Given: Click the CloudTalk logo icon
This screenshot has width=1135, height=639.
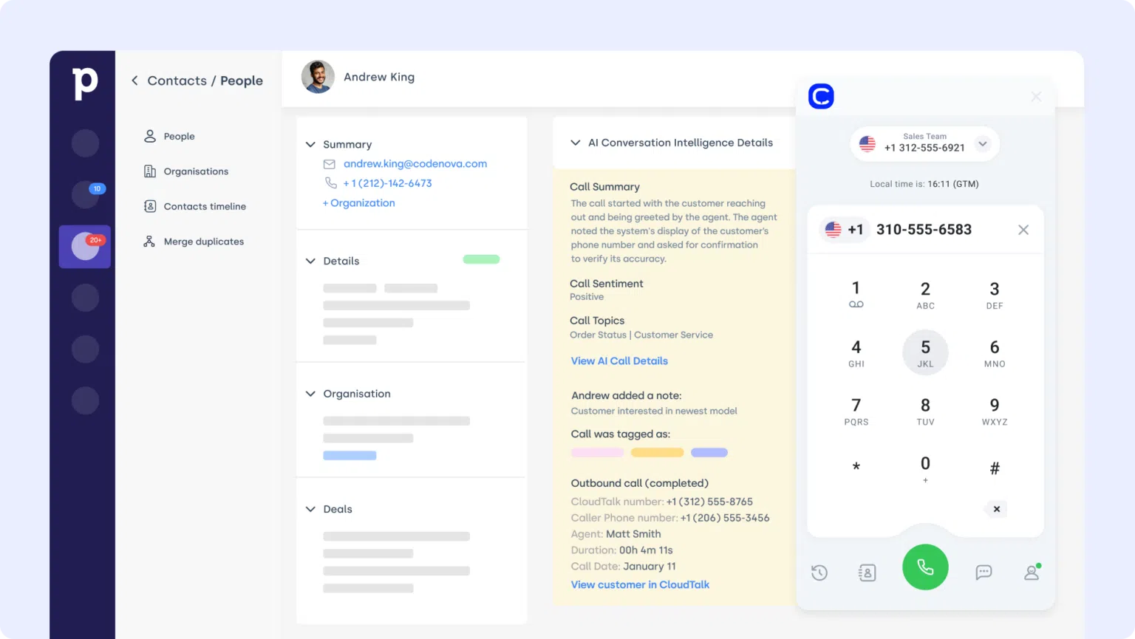Looking at the screenshot, I should click(x=821, y=96).
